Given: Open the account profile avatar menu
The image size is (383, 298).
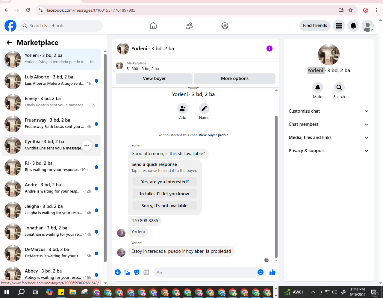Looking at the screenshot, I should pyautogui.click(x=368, y=26).
